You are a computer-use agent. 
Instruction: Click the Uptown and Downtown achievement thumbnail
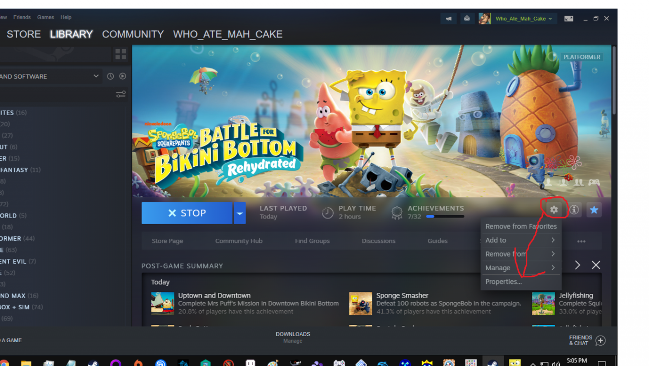point(162,303)
